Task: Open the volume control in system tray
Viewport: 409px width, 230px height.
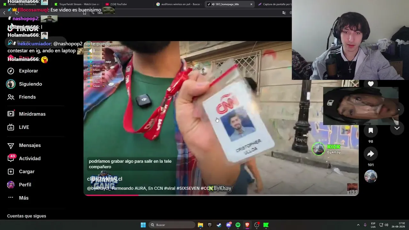Action: [386, 225]
